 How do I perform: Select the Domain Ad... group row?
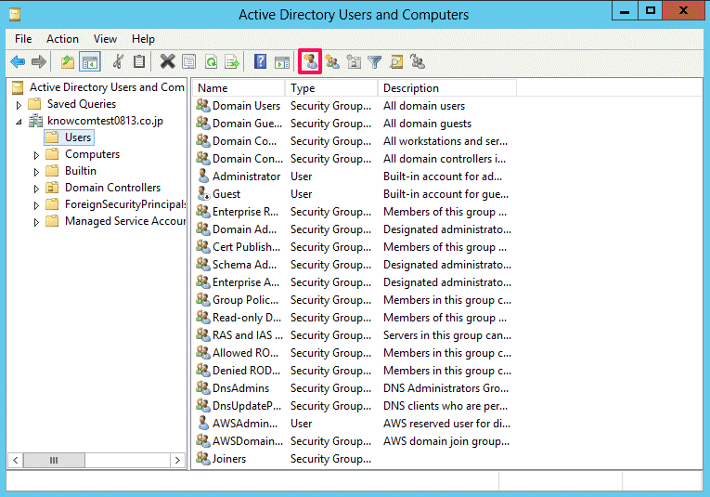coord(354,229)
